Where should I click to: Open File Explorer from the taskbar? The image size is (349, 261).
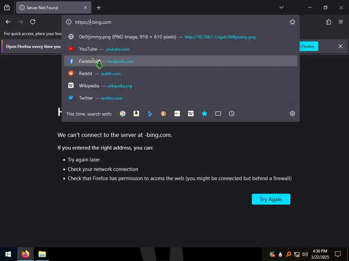click(42, 254)
